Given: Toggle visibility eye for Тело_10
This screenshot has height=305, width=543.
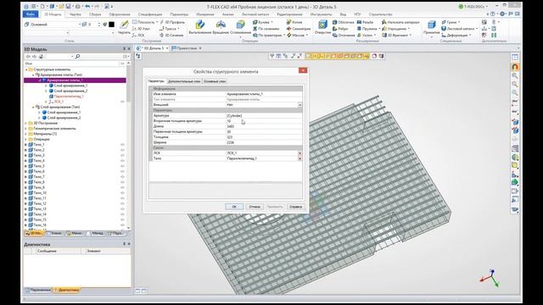Looking at the screenshot, I should coord(122,193).
